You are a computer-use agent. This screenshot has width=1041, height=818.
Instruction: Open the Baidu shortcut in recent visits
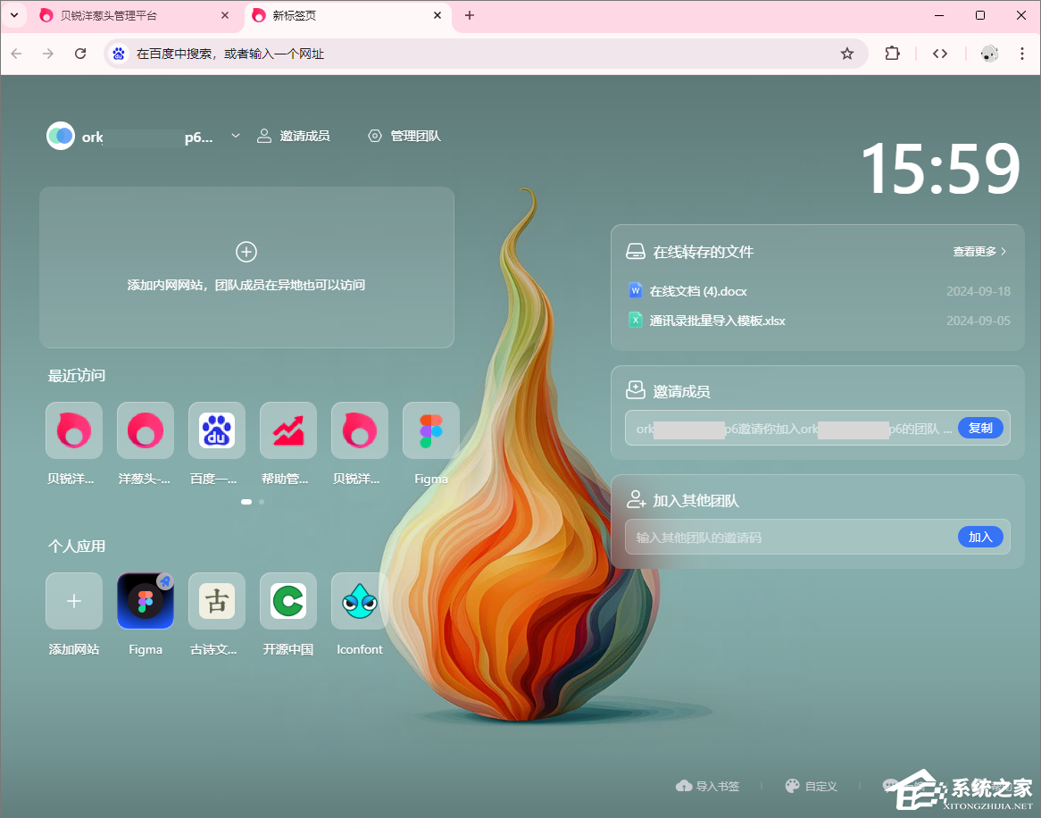pyautogui.click(x=217, y=430)
